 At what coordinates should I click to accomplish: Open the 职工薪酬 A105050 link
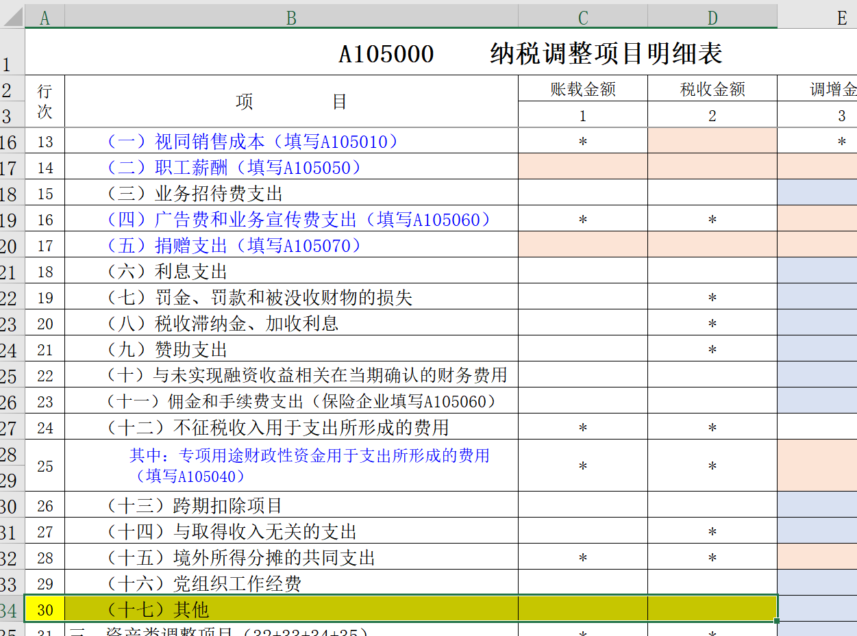click(x=234, y=168)
